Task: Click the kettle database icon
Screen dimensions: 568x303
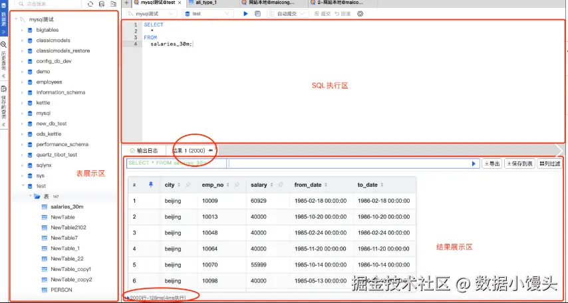Action: coord(30,103)
